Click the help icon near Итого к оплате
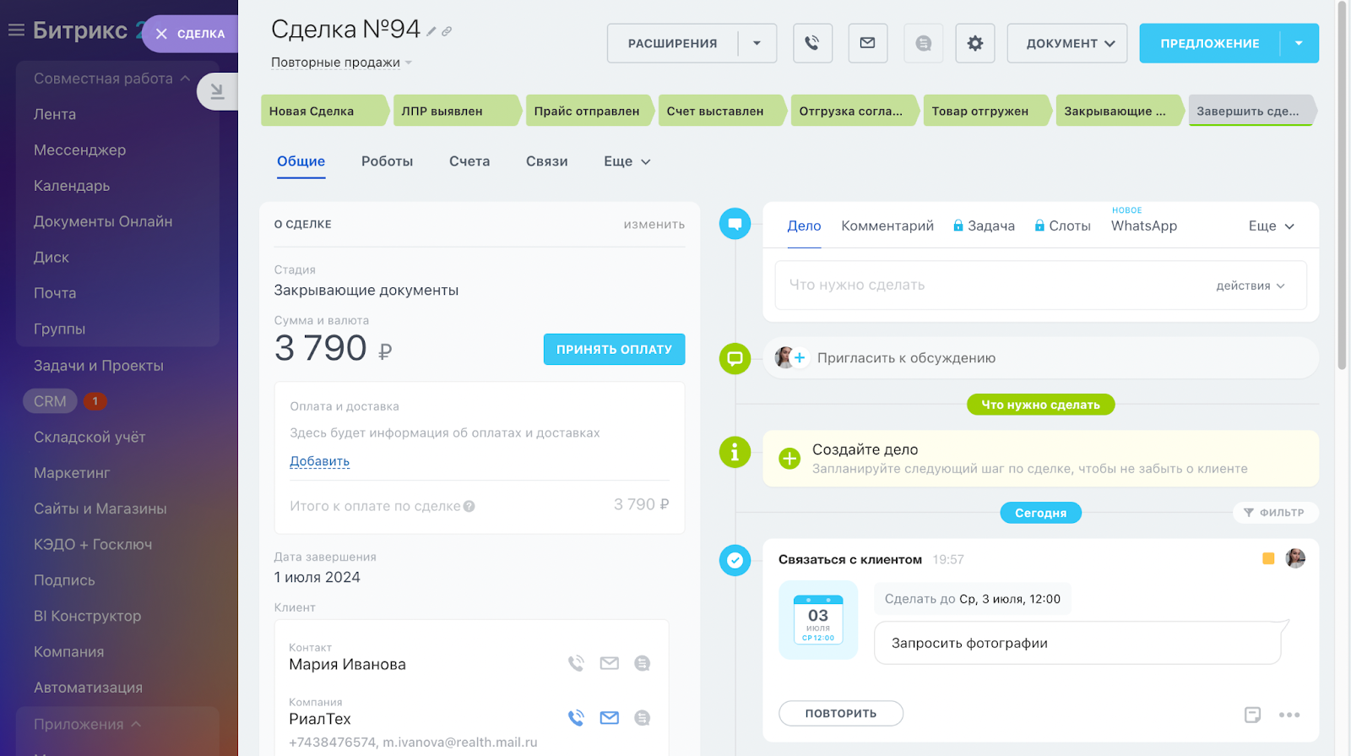 point(469,507)
